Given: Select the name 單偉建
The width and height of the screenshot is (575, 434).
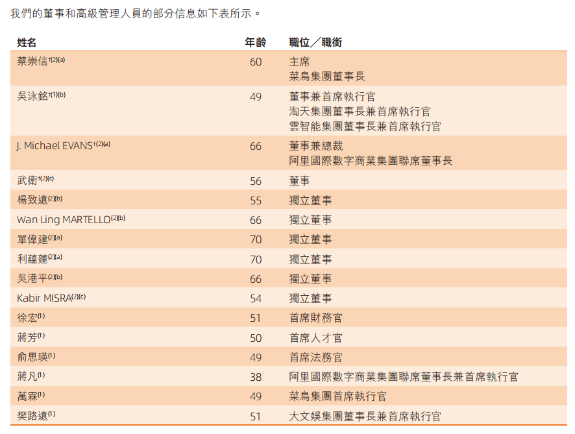Looking at the screenshot, I should click(32, 239).
